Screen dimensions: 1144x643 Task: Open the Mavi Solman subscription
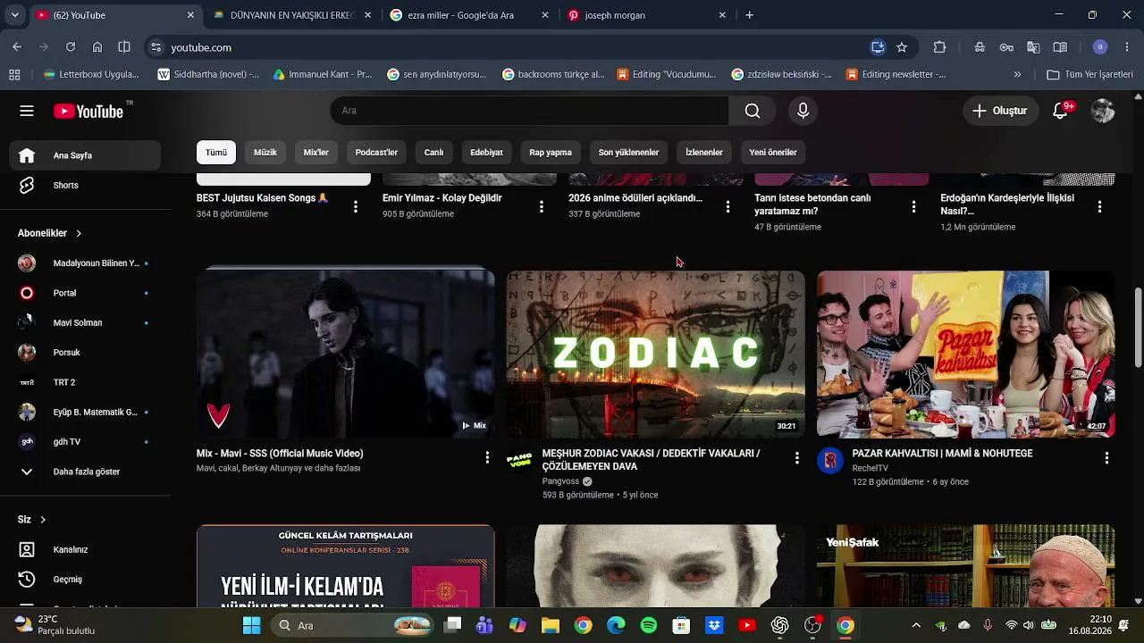[x=86, y=323]
